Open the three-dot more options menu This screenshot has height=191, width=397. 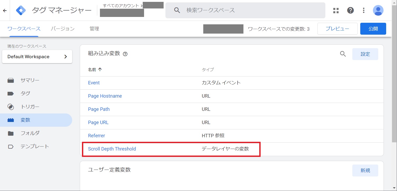coord(364,10)
